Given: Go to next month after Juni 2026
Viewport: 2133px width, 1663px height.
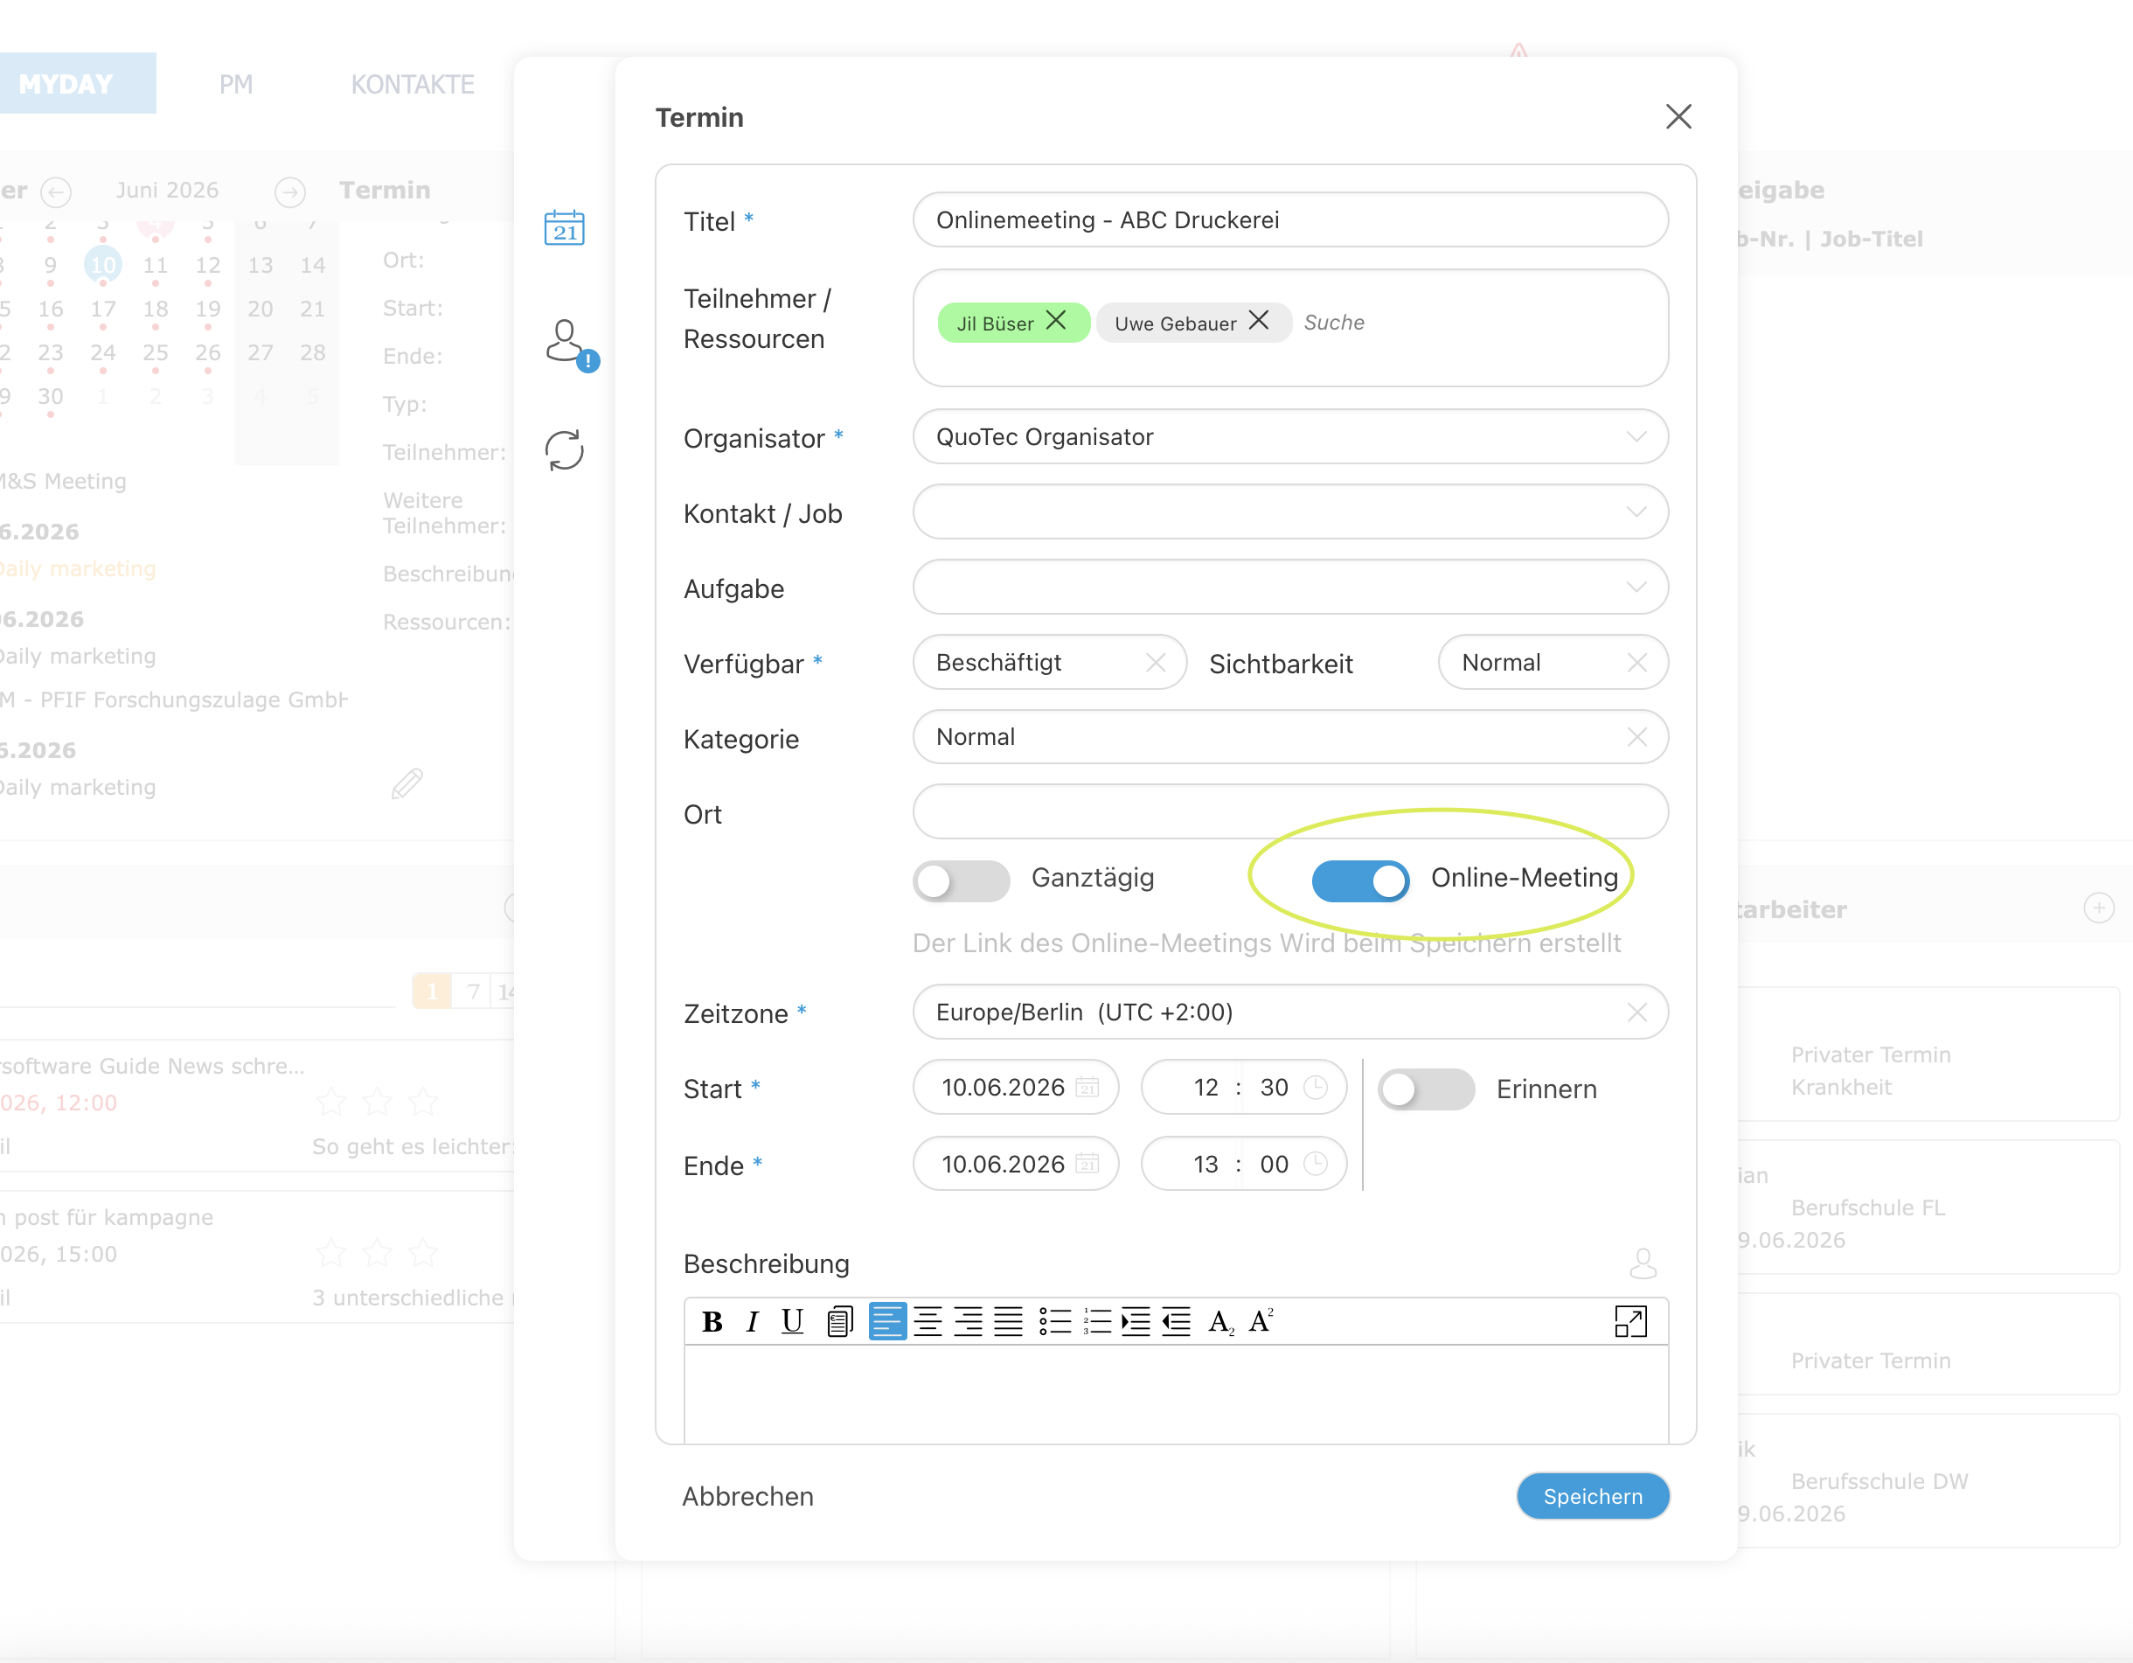Looking at the screenshot, I should (290, 191).
